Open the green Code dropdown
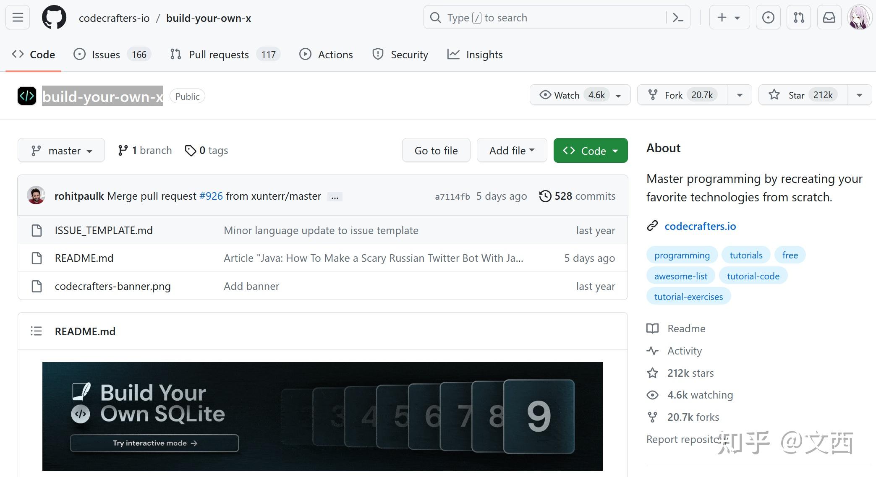The image size is (876, 477). tap(590, 151)
